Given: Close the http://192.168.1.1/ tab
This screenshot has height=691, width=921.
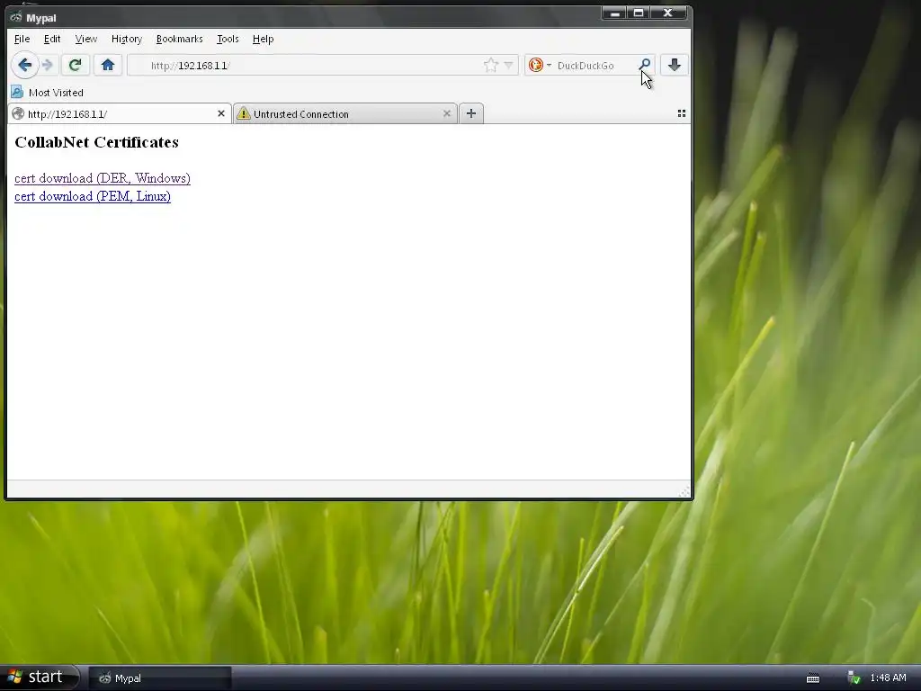Looking at the screenshot, I should coord(221,113).
